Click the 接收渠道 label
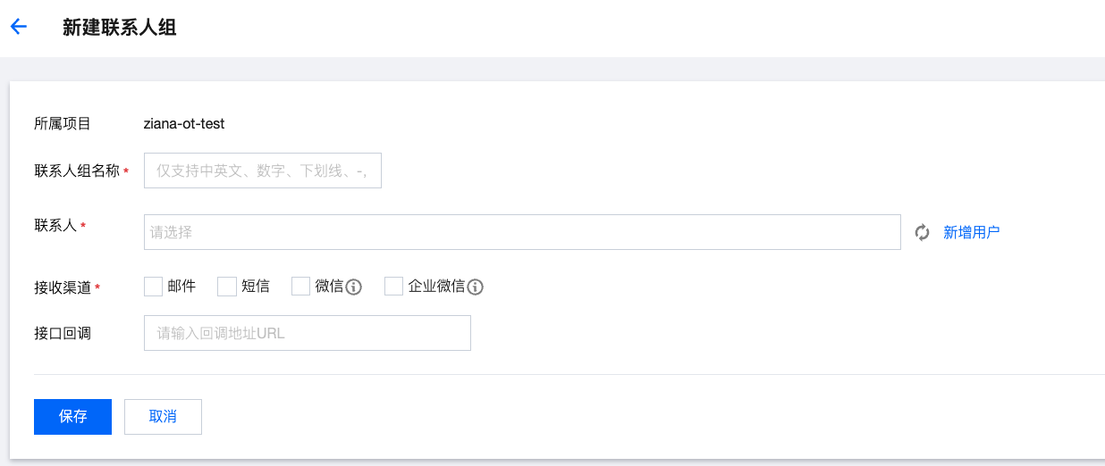Viewport: 1105px width, 466px height. 63,287
